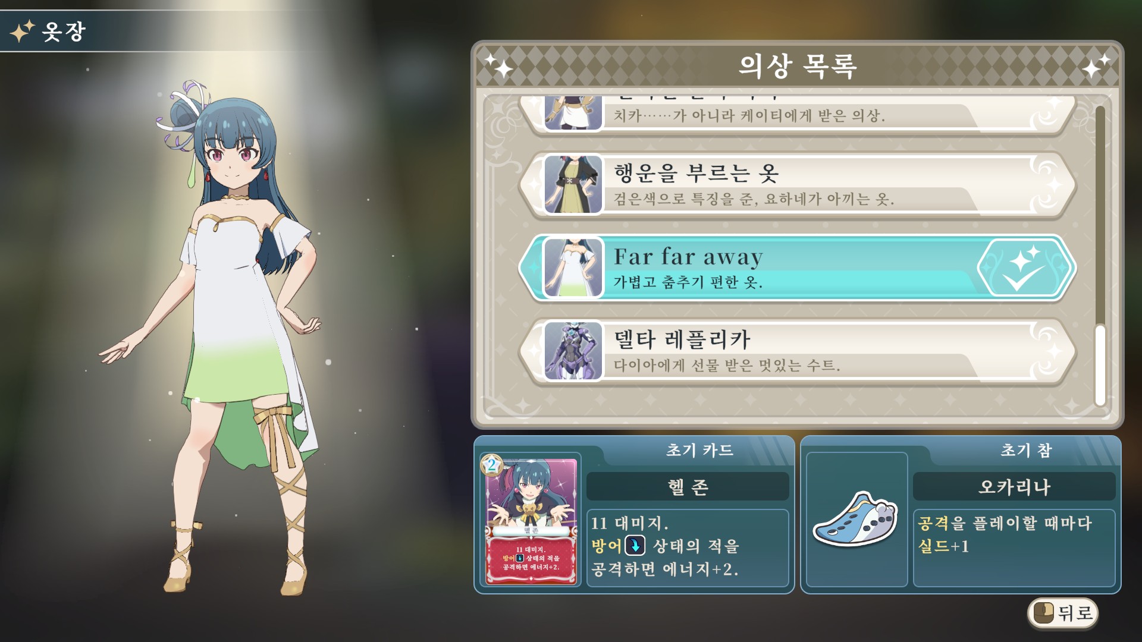
Task: Click the 의상 목록 header title
Action: click(x=798, y=65)
